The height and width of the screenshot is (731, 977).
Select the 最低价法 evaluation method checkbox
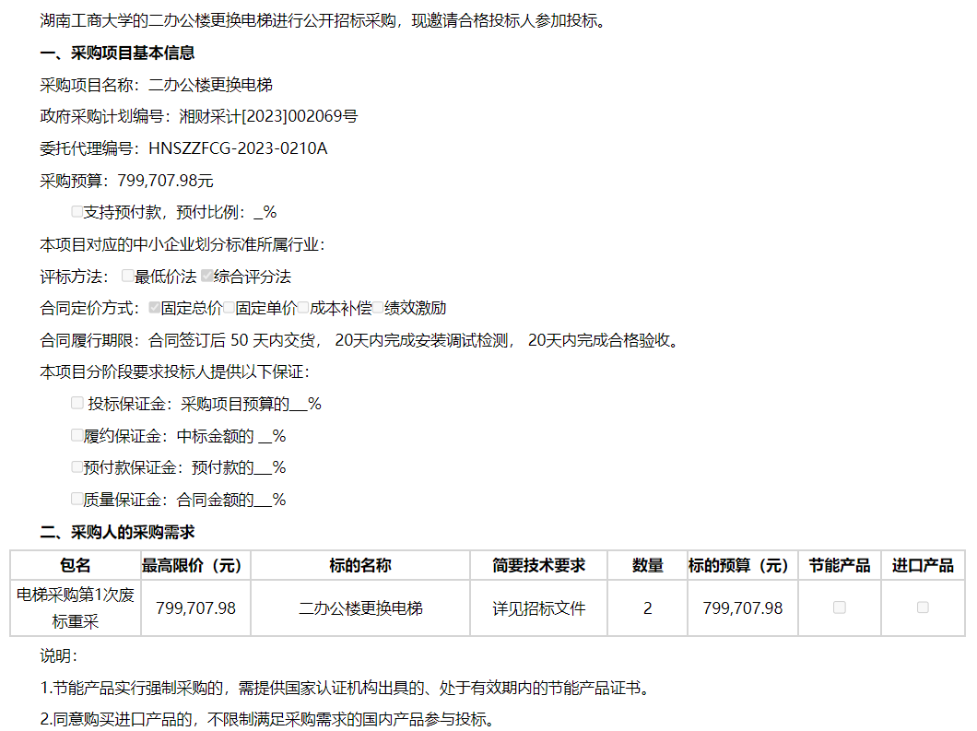click(128, 276)
